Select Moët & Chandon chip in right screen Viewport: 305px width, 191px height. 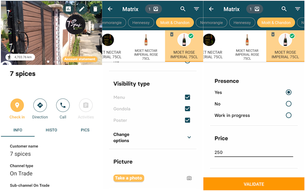[x=276, y=23]
